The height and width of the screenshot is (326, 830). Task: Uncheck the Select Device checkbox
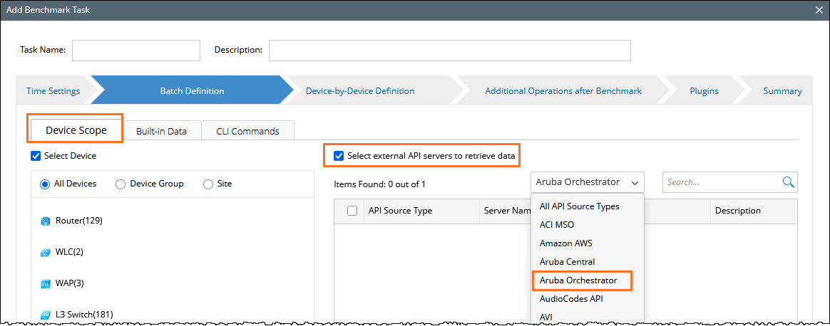click(x=36, y=156)
